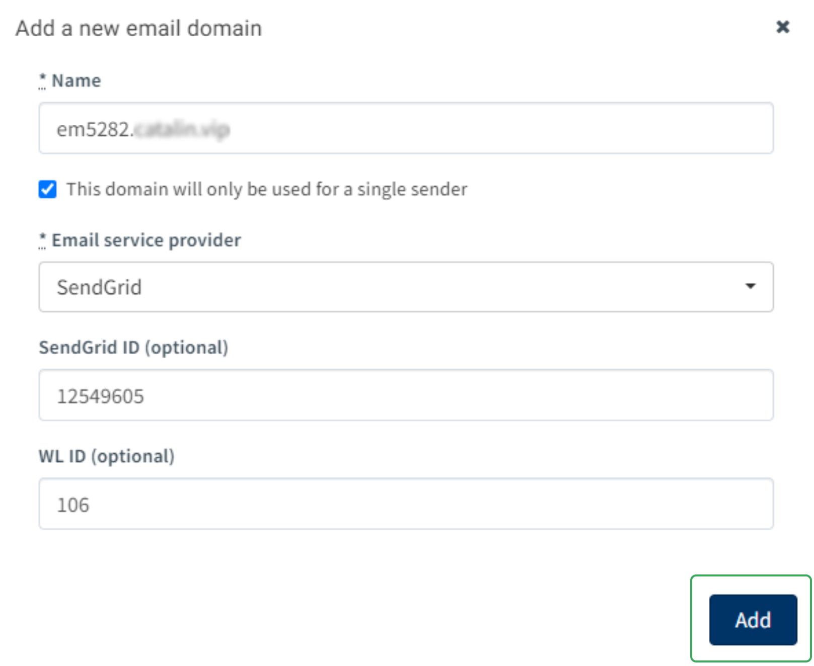814x666 pixels.
Task: Uncheck 'This domain will only be used for a single sender'
Action: (x=47, y=189)
